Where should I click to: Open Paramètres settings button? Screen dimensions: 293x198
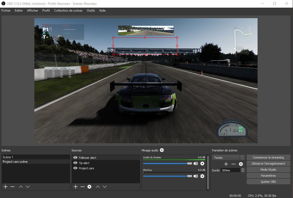268,176
